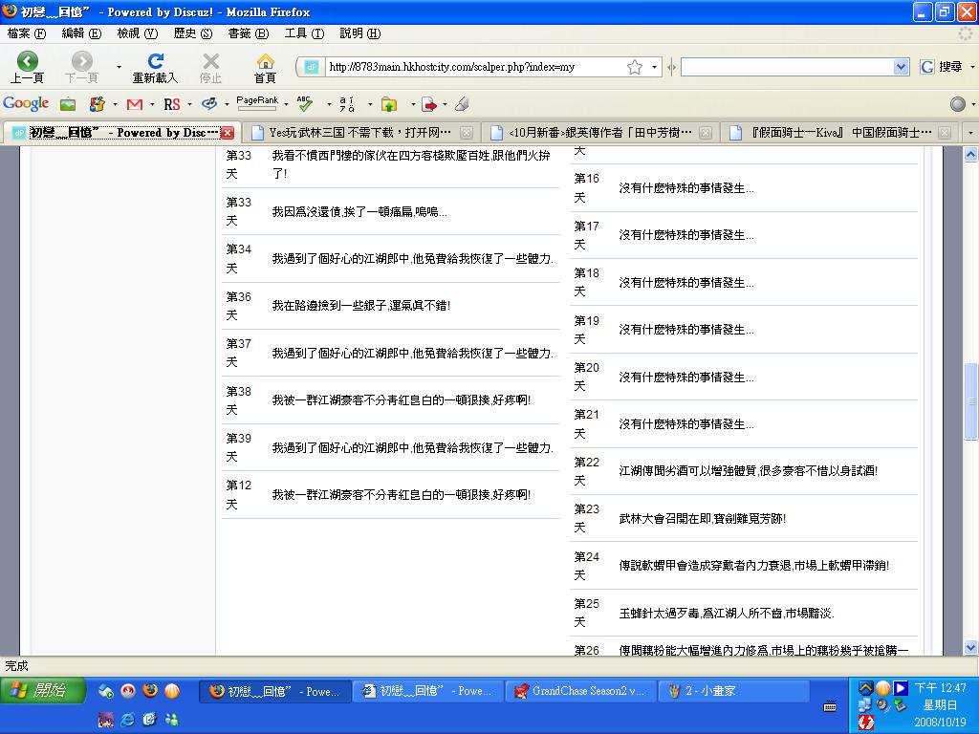This screenshot has height=734, width=979.
Task: Click the page scrollbar down arrow
Action: (971, 647)
